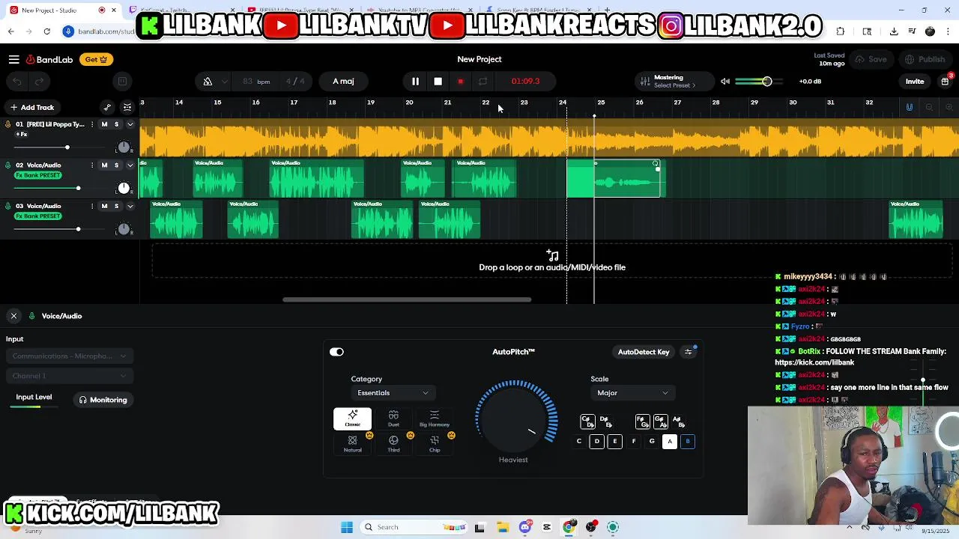Click the Invite button
959x539 pixels.
pyautogui.click(x=915, y=81)
